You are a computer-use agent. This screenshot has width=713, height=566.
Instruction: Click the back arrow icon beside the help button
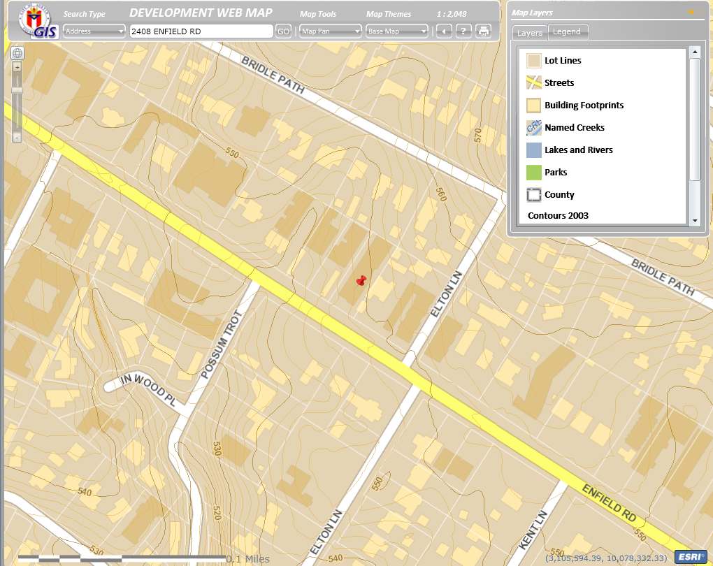(x=443, y=31)
